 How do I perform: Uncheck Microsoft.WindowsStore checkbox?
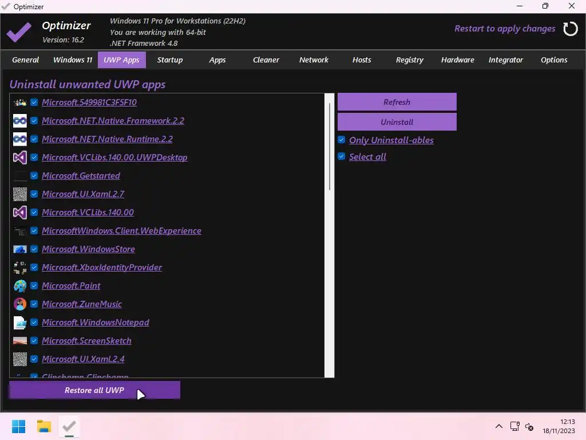tap(34, 249)
